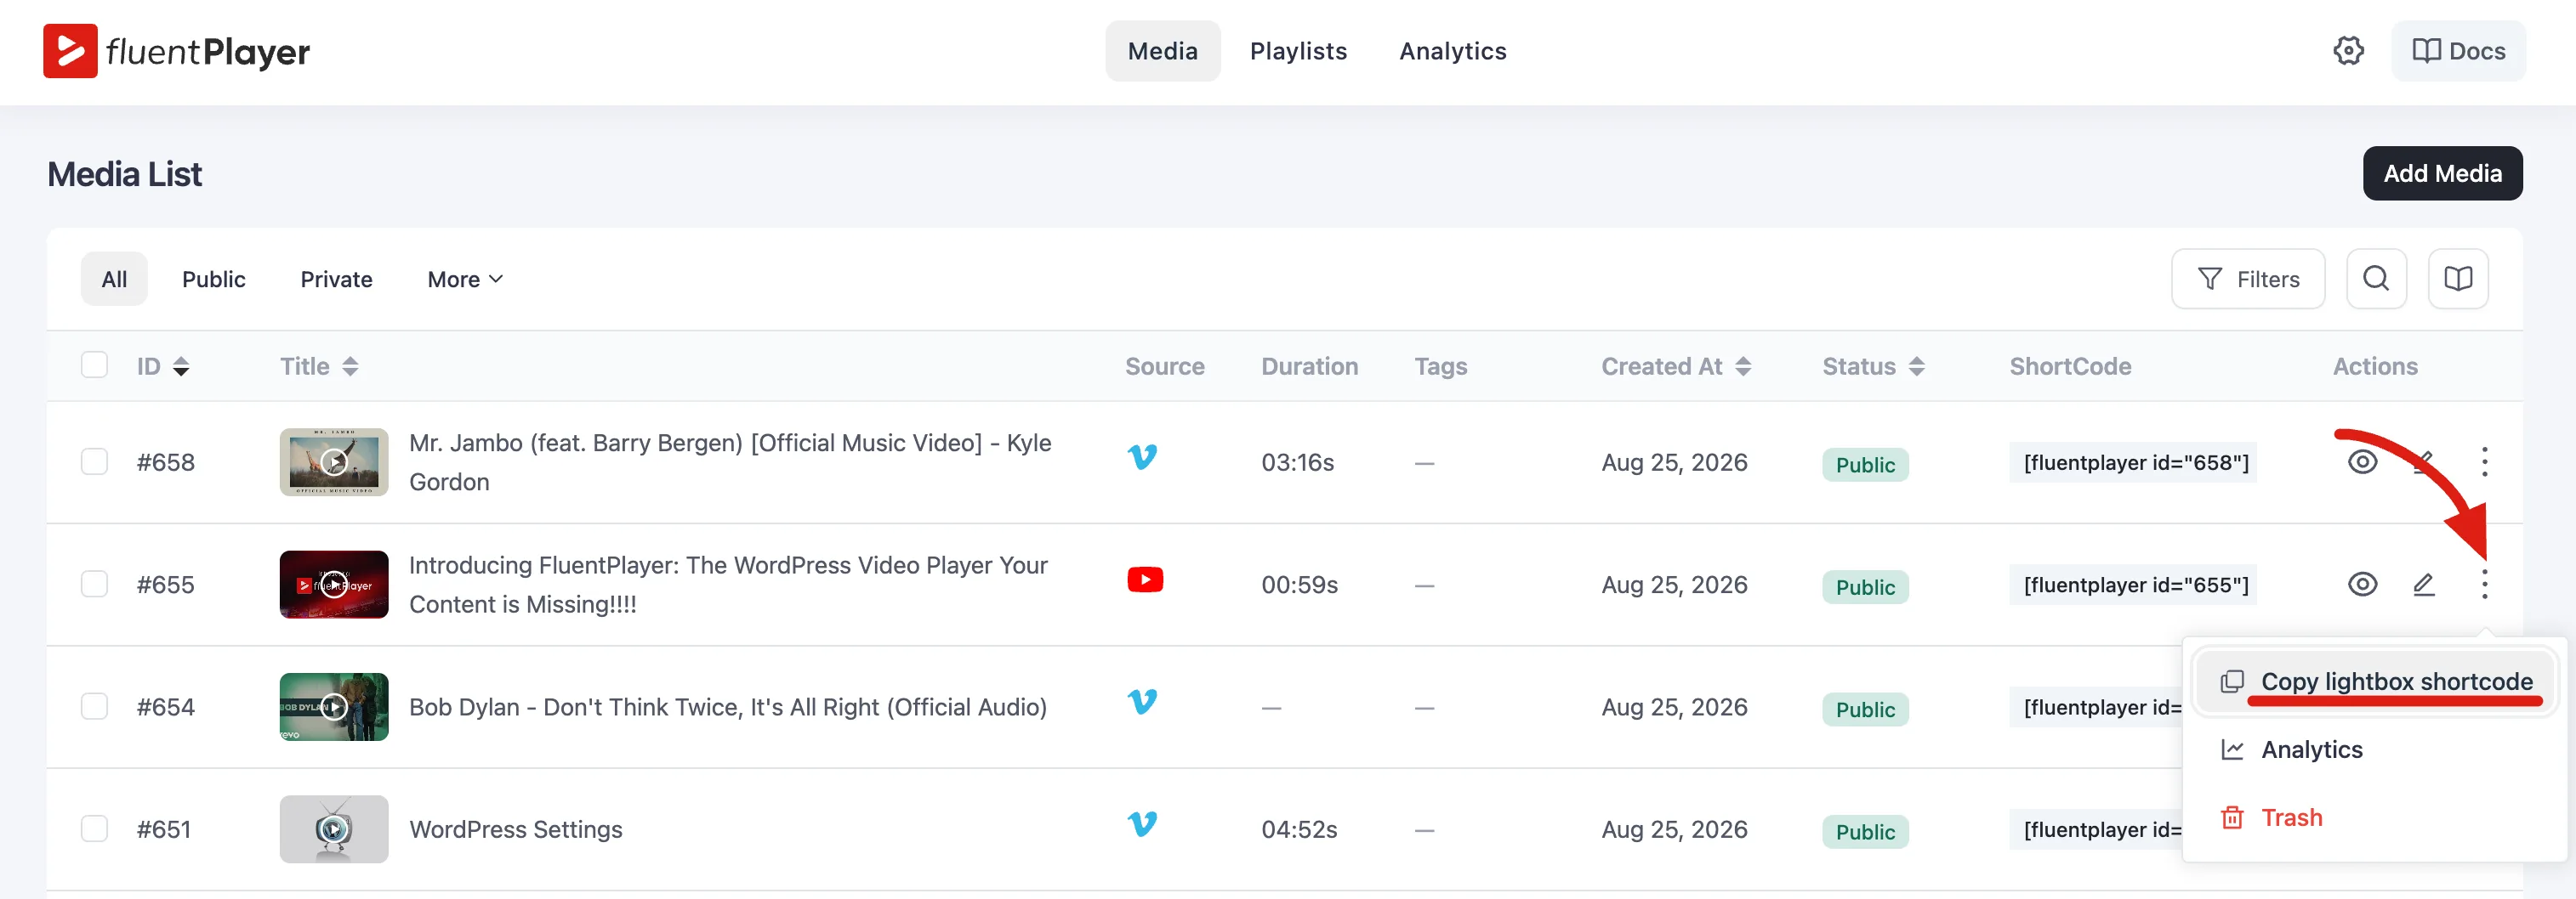Open the WordPress Settings thumbnail

pyautogui.click(x=334, y=829)
